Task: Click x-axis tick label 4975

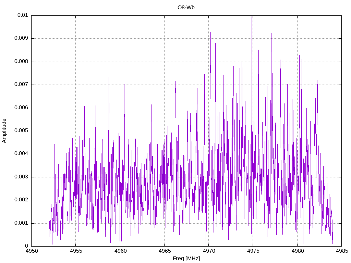Action: [x=253, y=251]
